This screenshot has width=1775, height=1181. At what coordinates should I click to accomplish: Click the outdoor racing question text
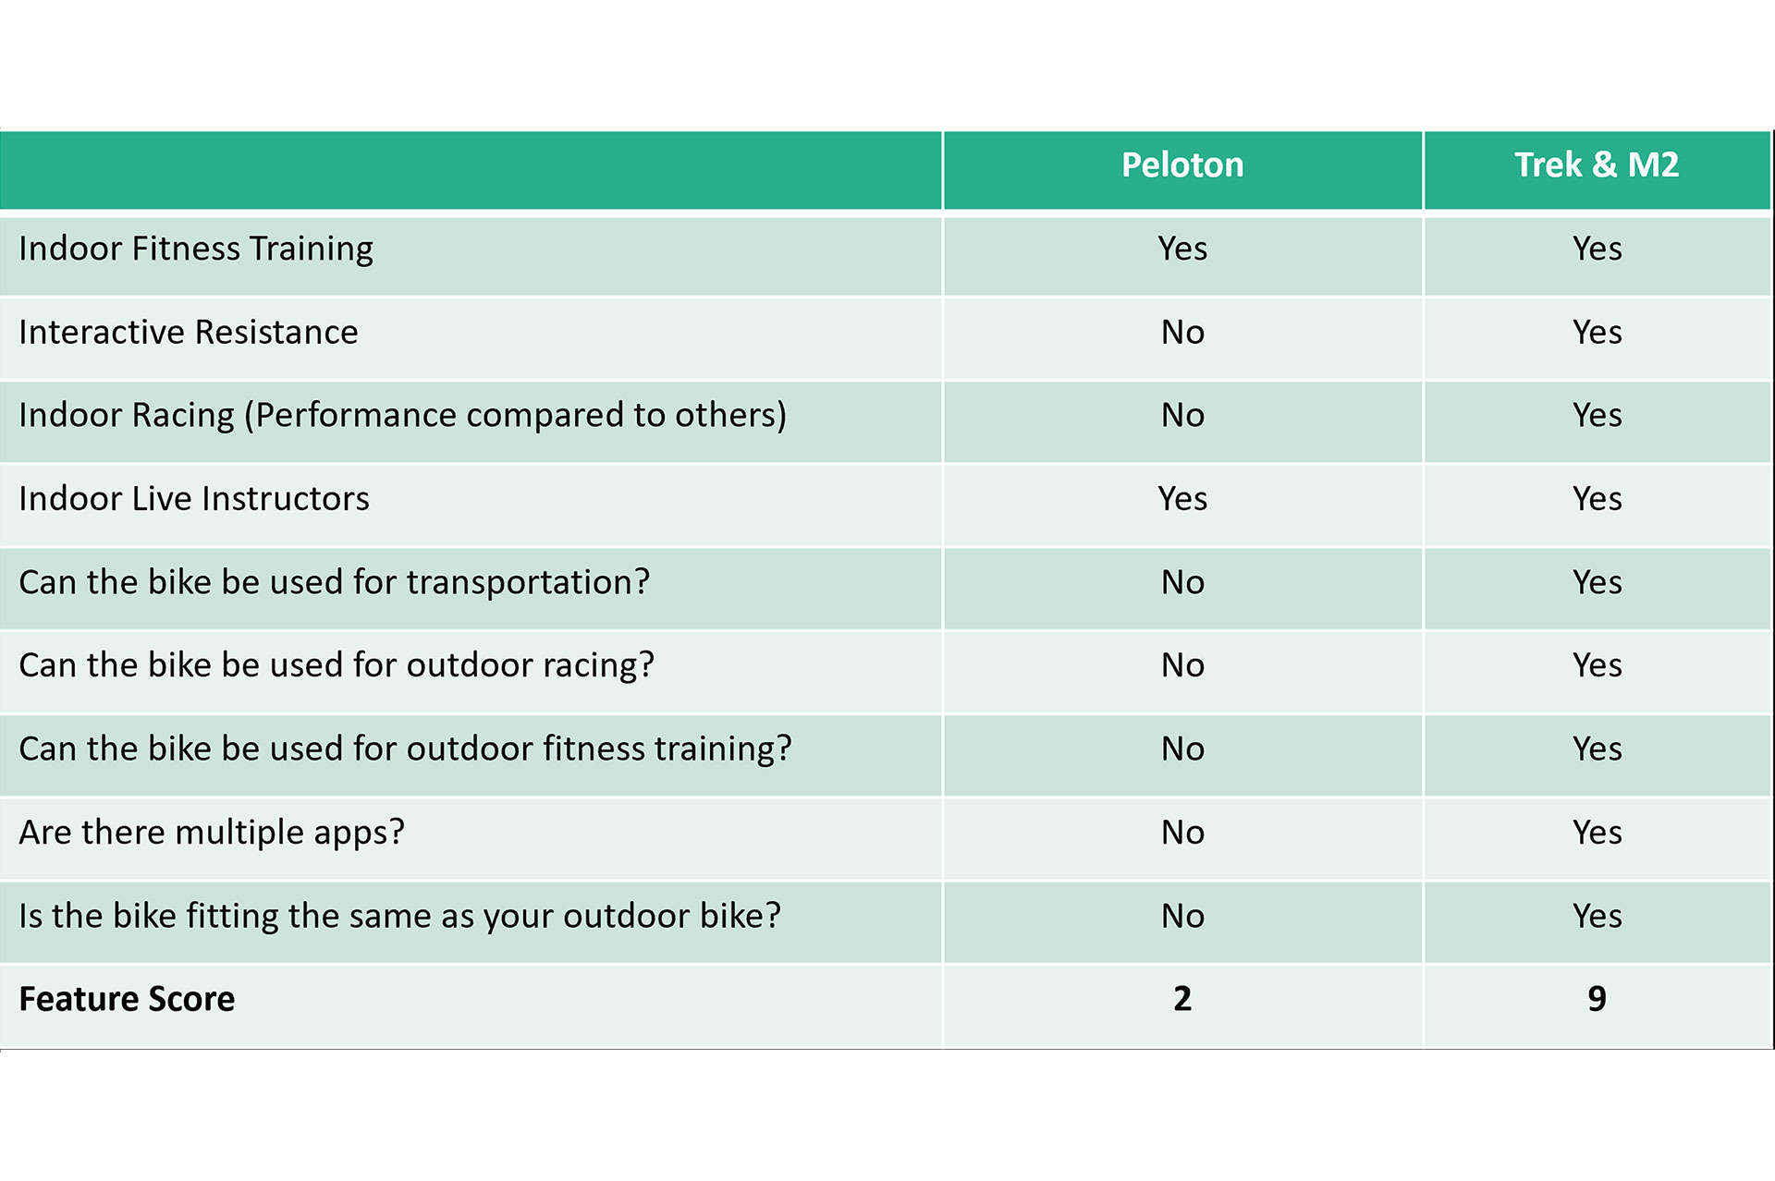[x=337, y=665]
